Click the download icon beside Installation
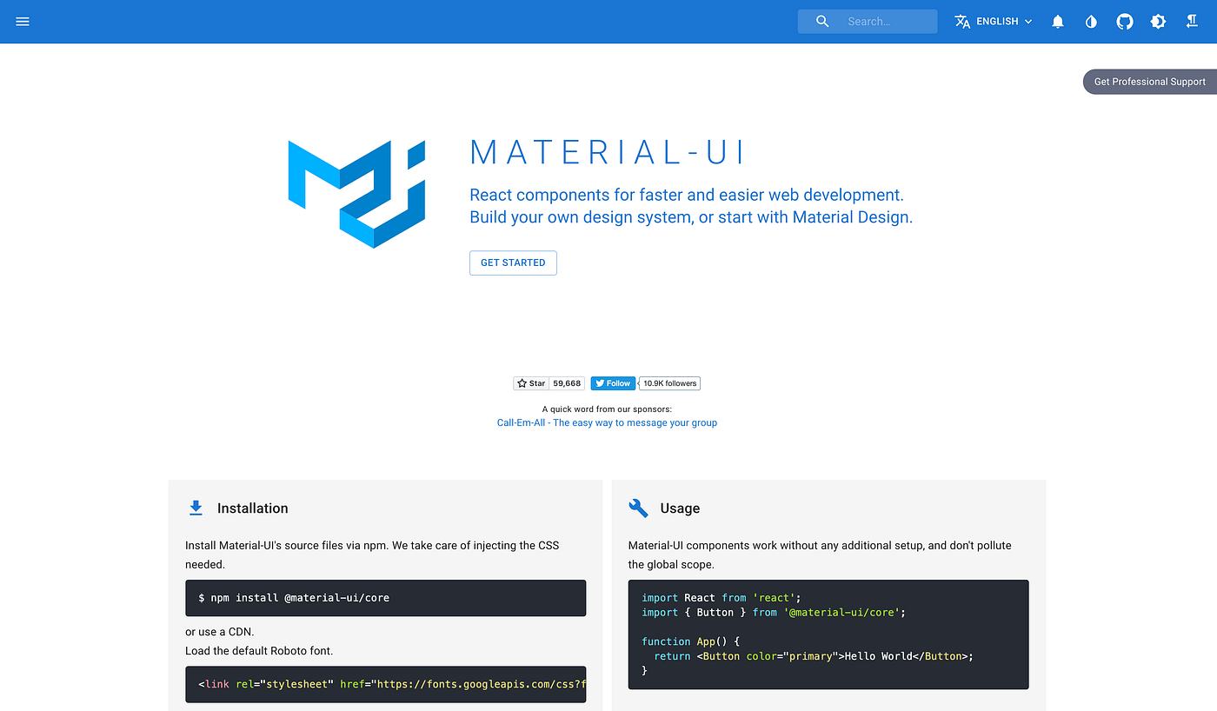Image resolution: width=1217 pixels, height=711 pixels. (196, 507)
